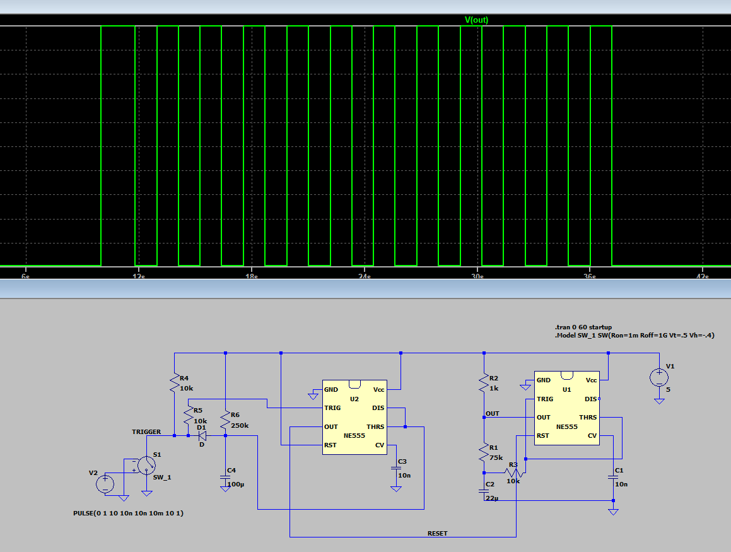Select the diode D1 symbol
731x552 pixels.
[x=202, y=435]
